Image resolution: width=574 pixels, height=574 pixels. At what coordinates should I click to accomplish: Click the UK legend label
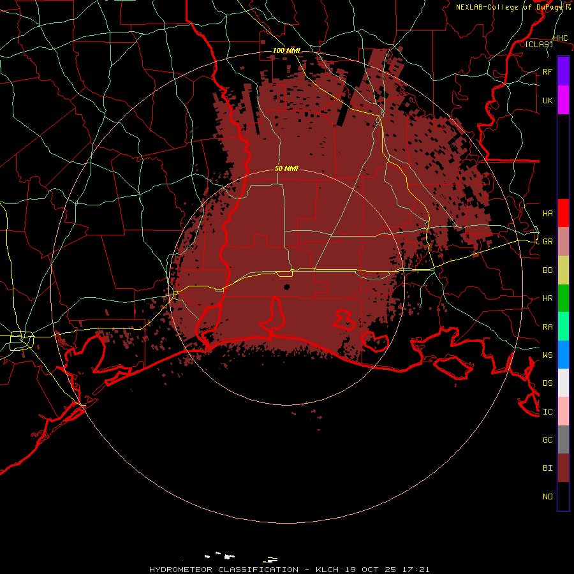click(548, 100)
